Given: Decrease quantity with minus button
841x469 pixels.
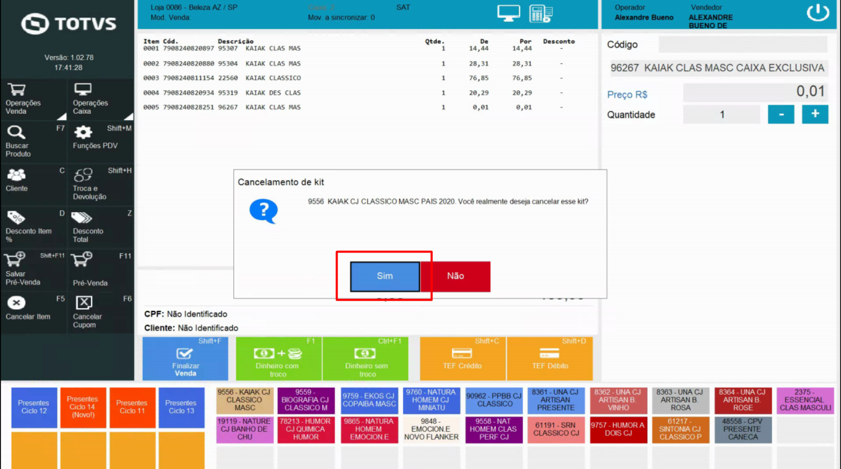Looking at the screenshot, I should pos(781,114).
